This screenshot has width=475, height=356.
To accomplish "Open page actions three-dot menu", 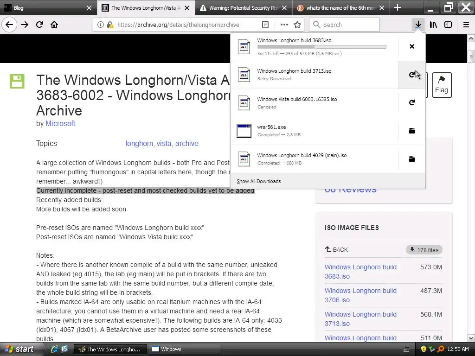I will coord(284,25).
